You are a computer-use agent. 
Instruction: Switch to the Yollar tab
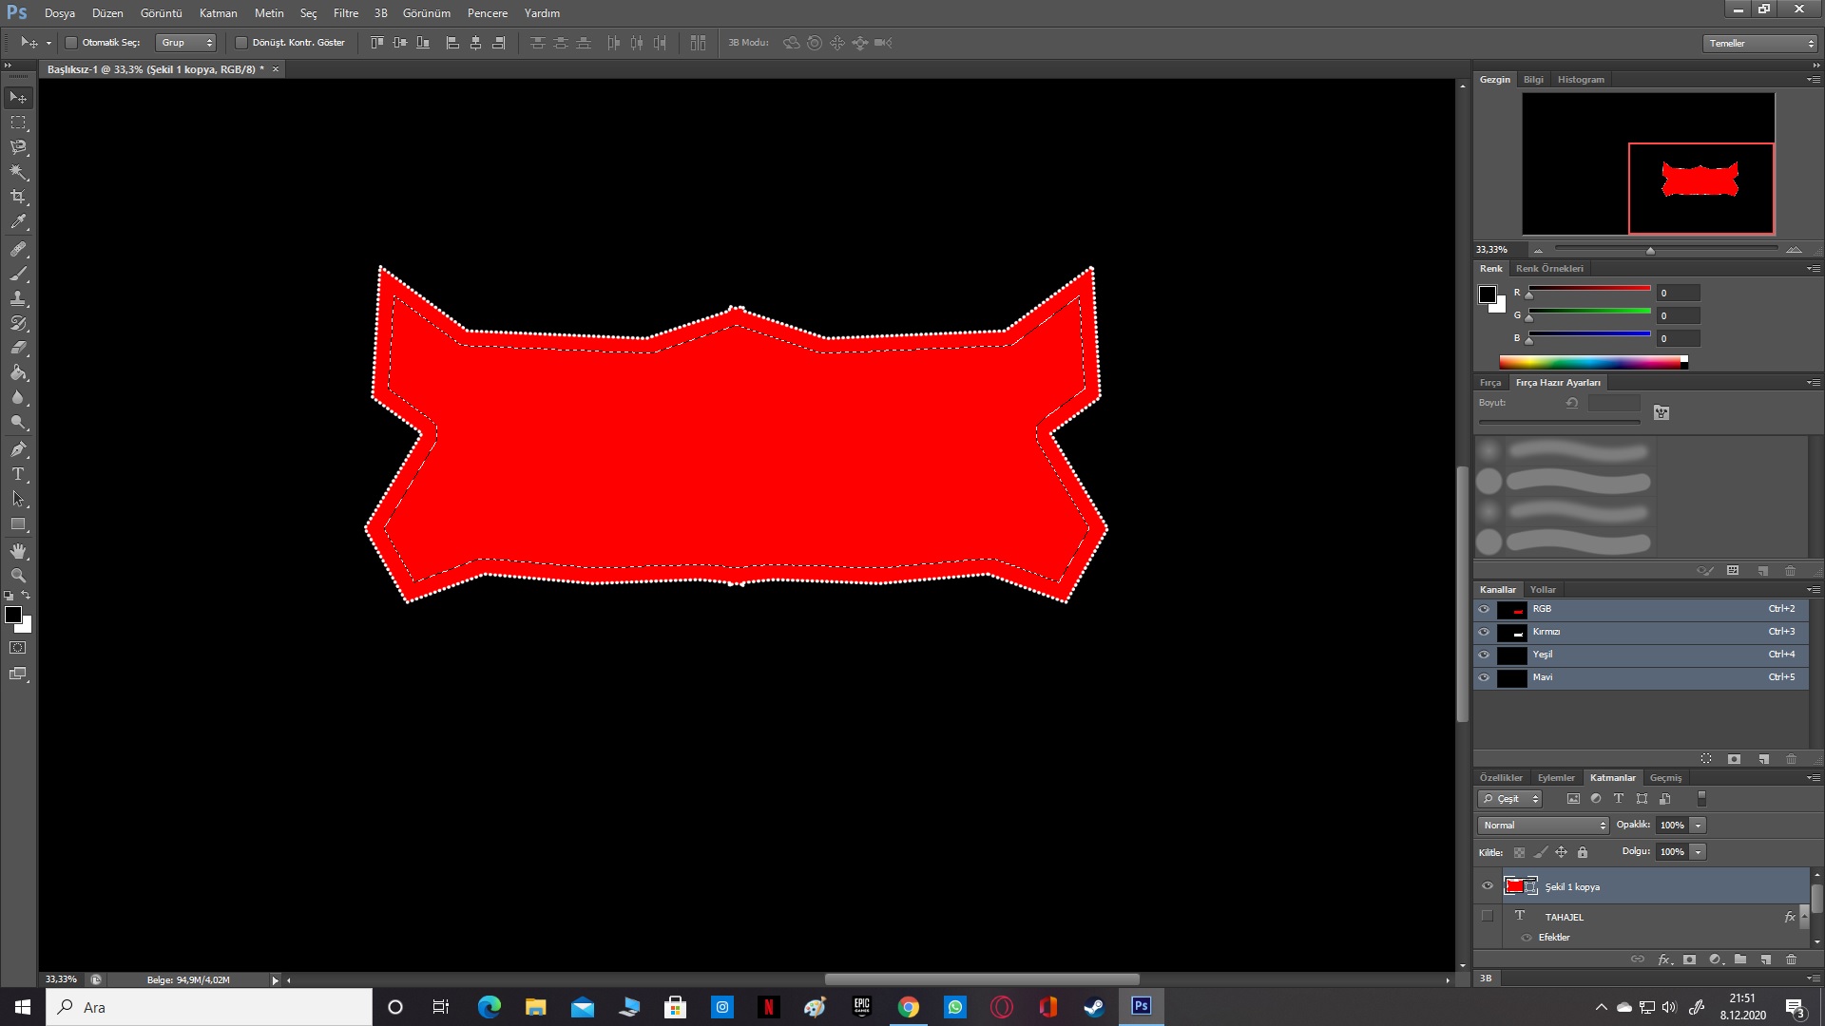[x=1543, y=590]
